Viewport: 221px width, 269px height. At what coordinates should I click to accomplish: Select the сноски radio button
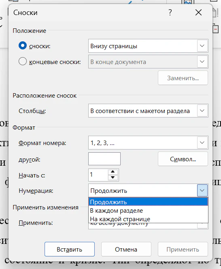(x=22, y=46)
